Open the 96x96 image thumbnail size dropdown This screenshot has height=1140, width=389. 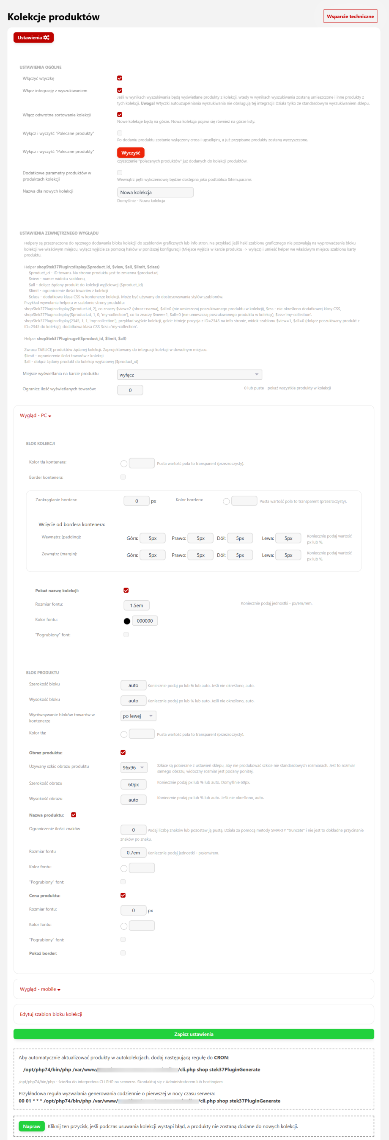134,767
